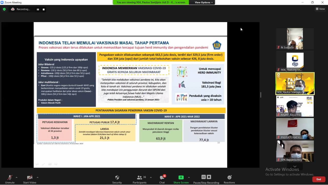Unmute the microphone

[10, 179]
